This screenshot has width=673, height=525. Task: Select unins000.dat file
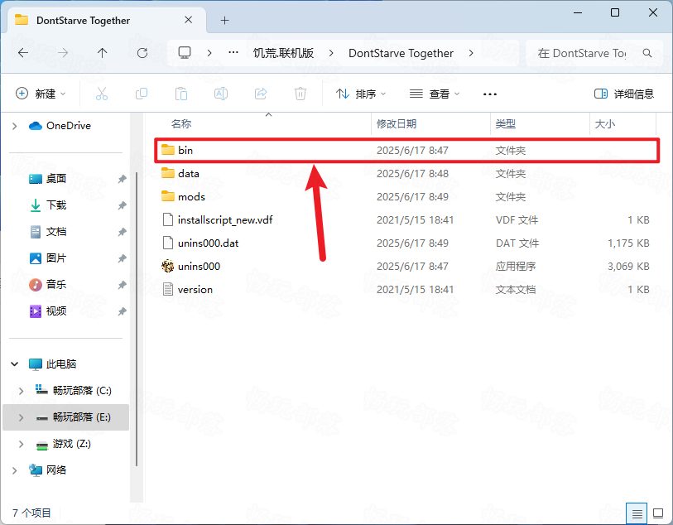(406, 243)
